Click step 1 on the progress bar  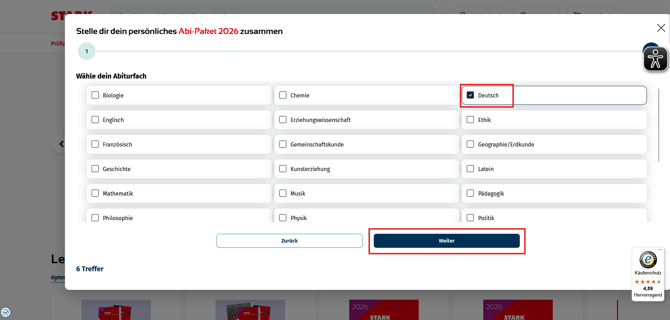coord(86,51)
